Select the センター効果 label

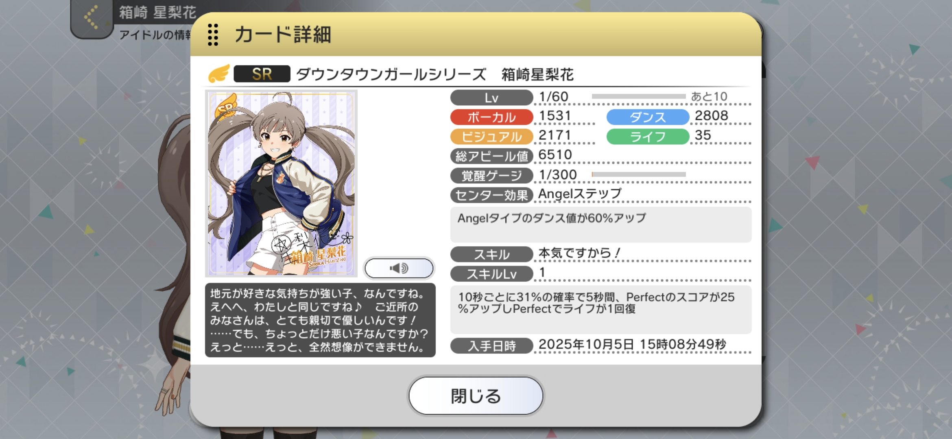(491, 195)
